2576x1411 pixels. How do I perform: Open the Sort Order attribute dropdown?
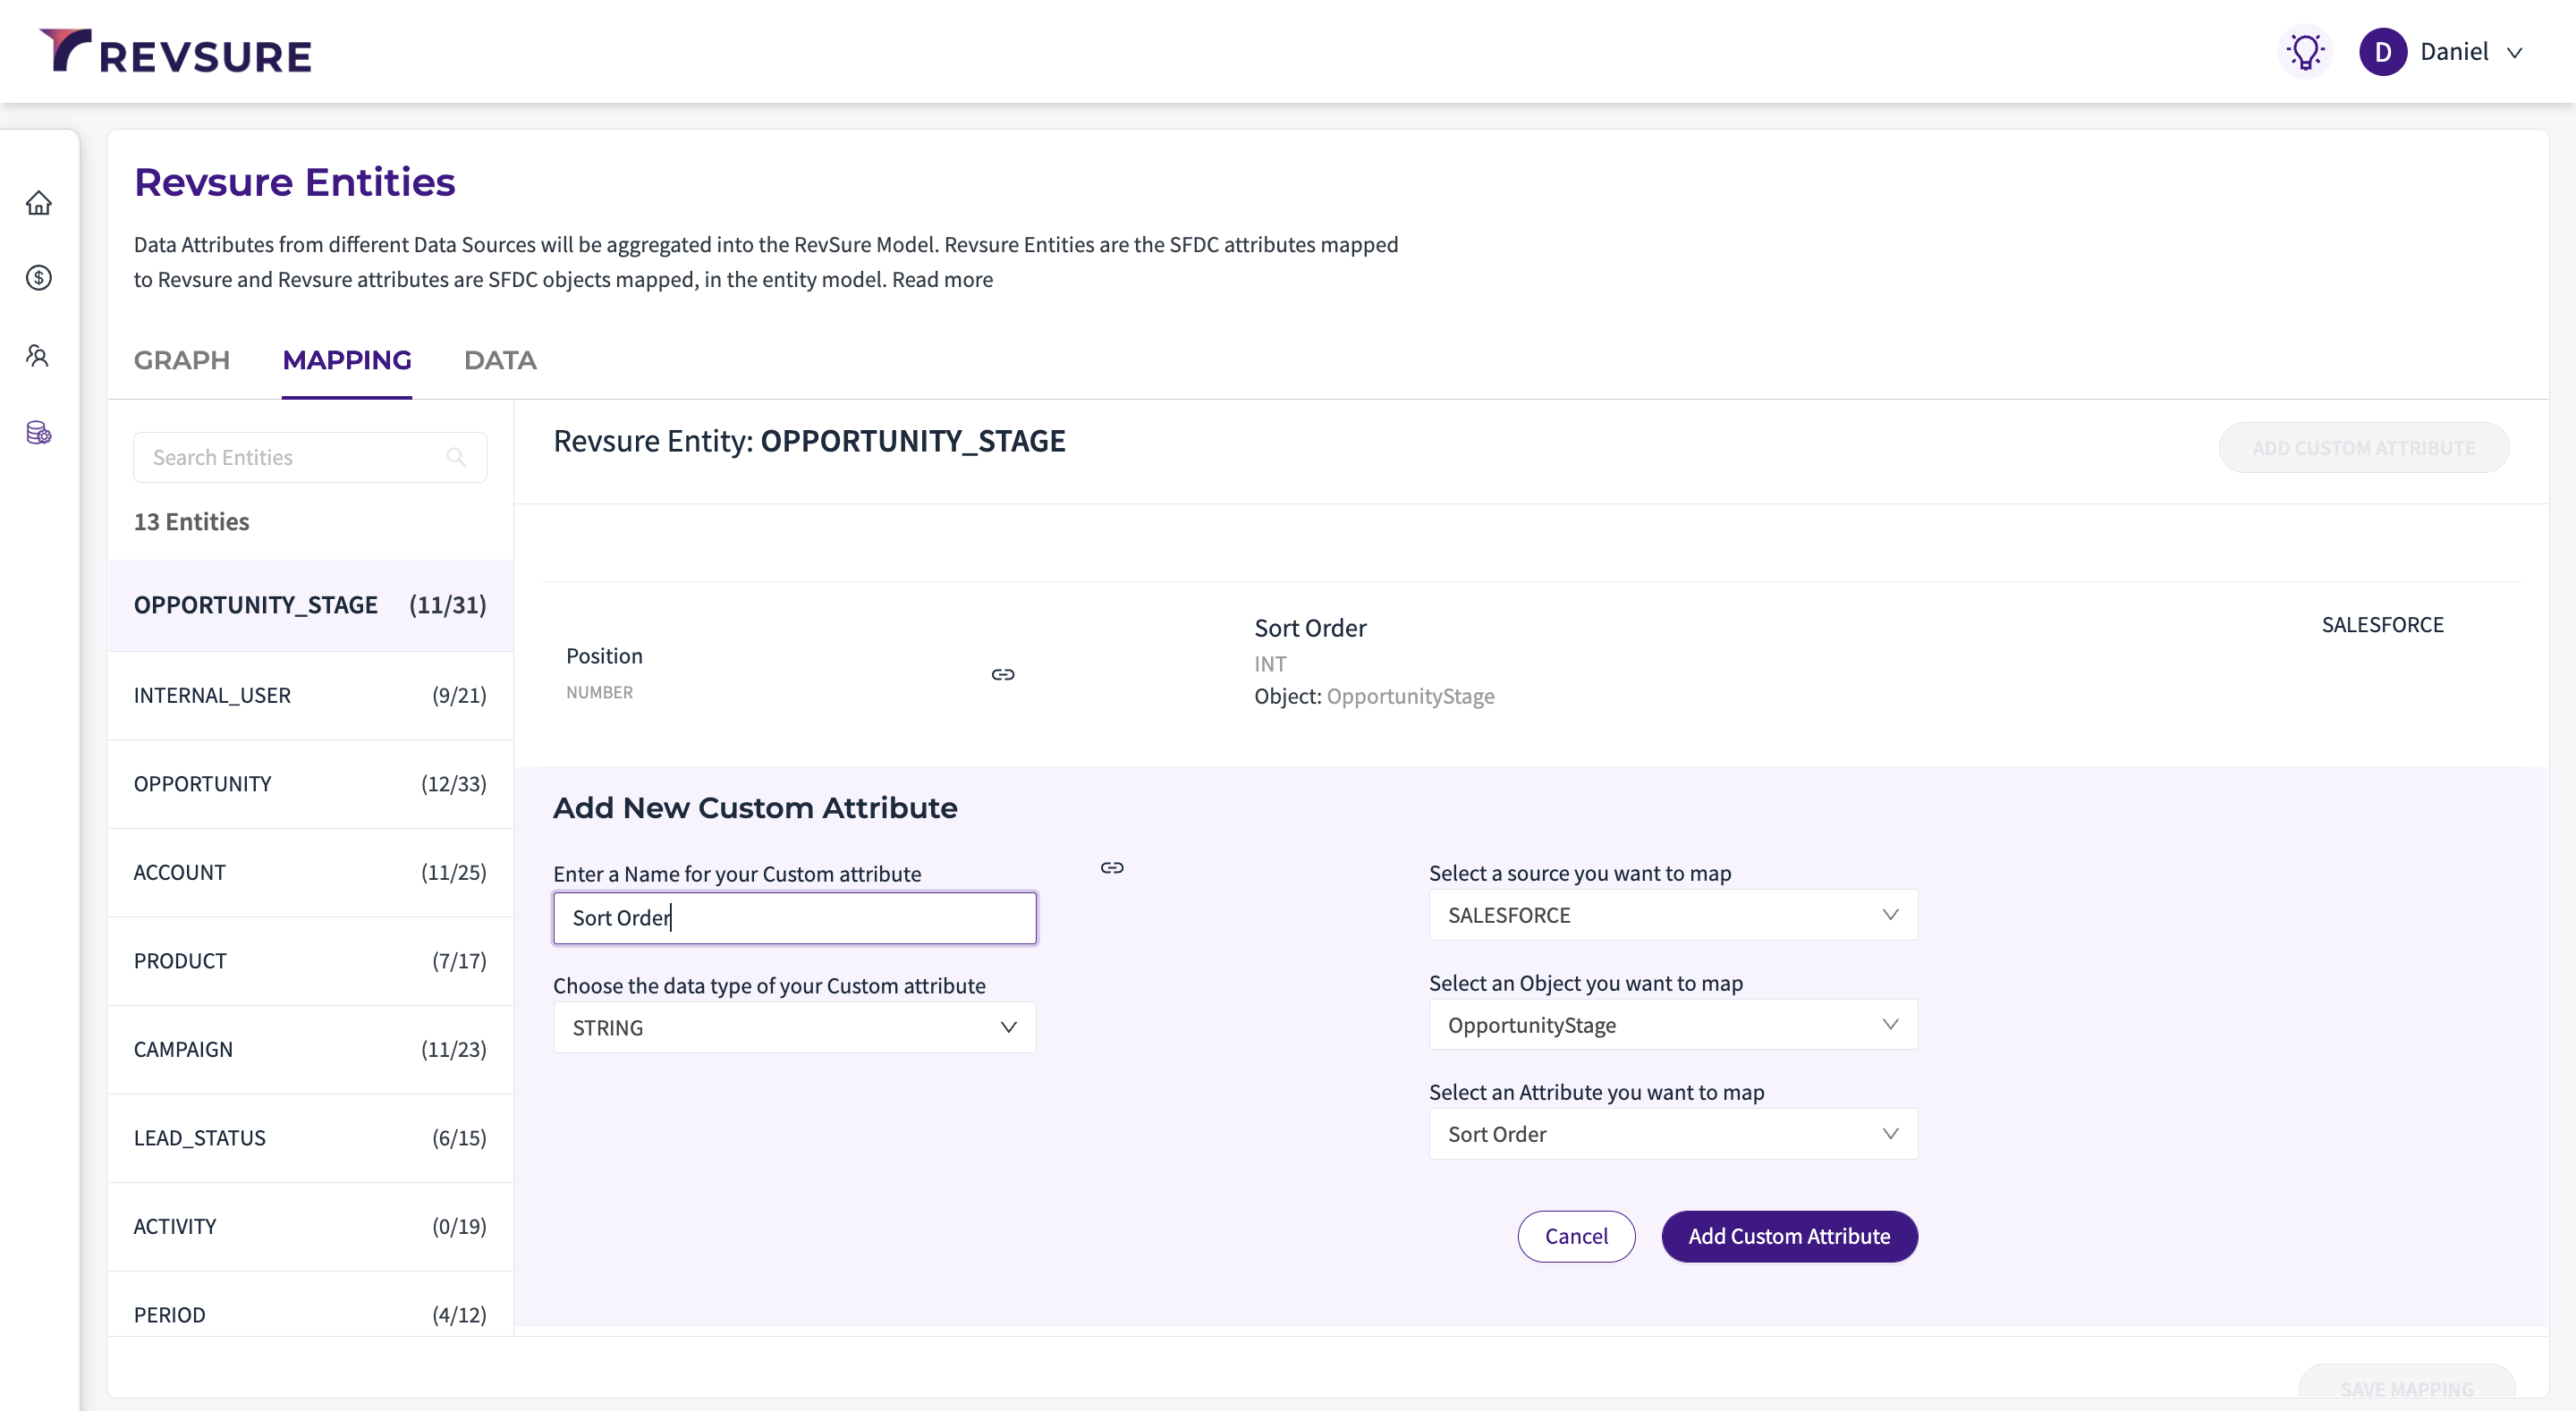[x=1673, y=1133]
